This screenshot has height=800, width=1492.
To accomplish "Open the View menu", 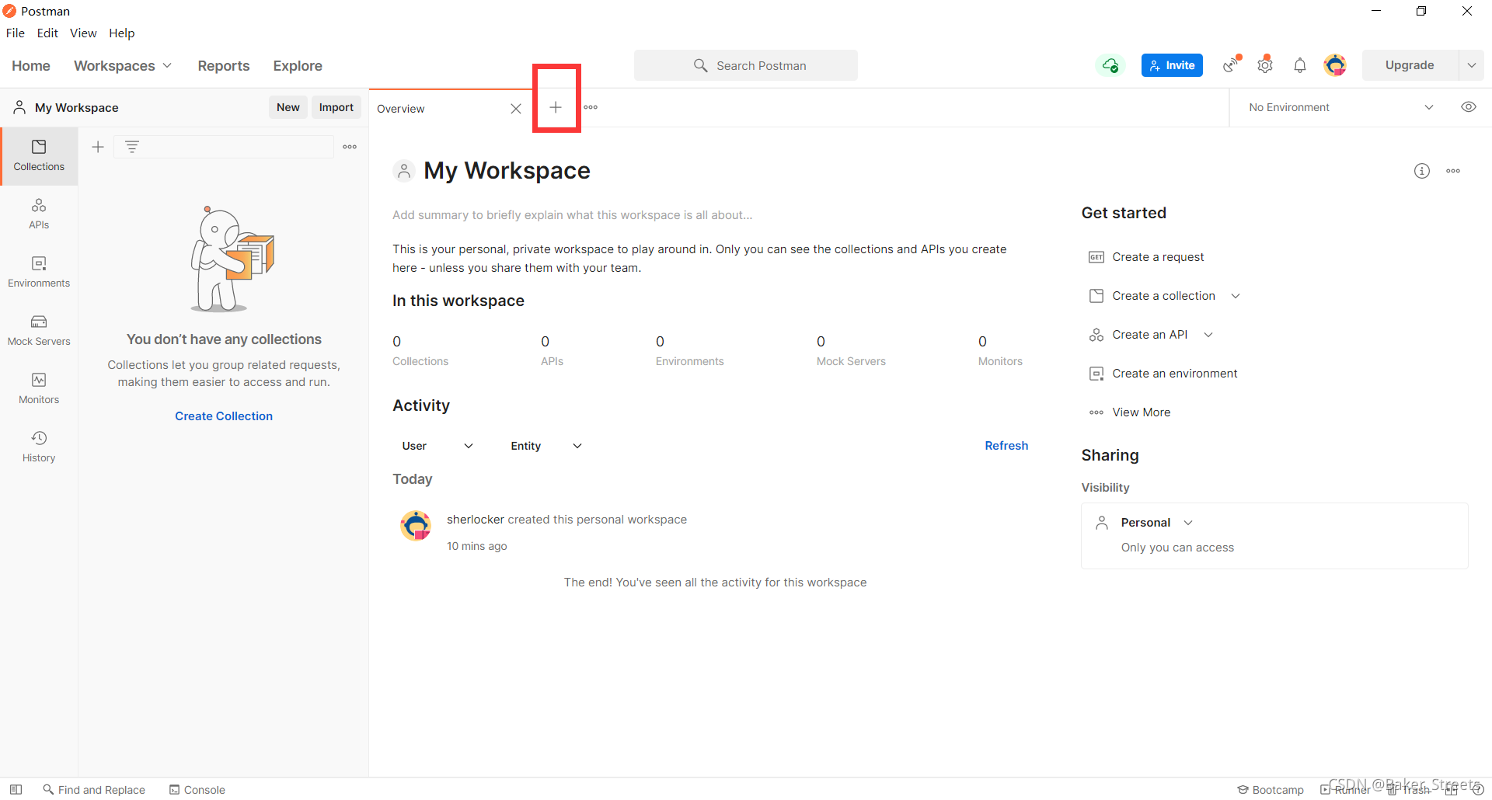I will coord(83,33).
